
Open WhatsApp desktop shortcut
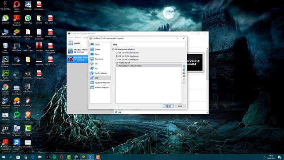pyautogui.click(x=28, y=20)
